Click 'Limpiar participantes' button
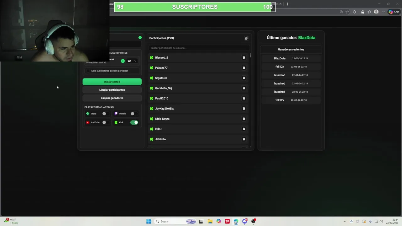Viewport: 402px width, 226px height. point(112,90)
